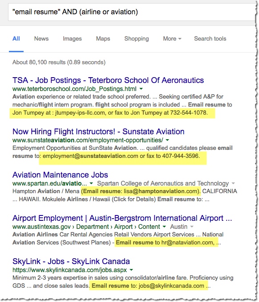Expand gray arrow next to Austin label
Screen dimensions: 259x302
coord(191,227)
